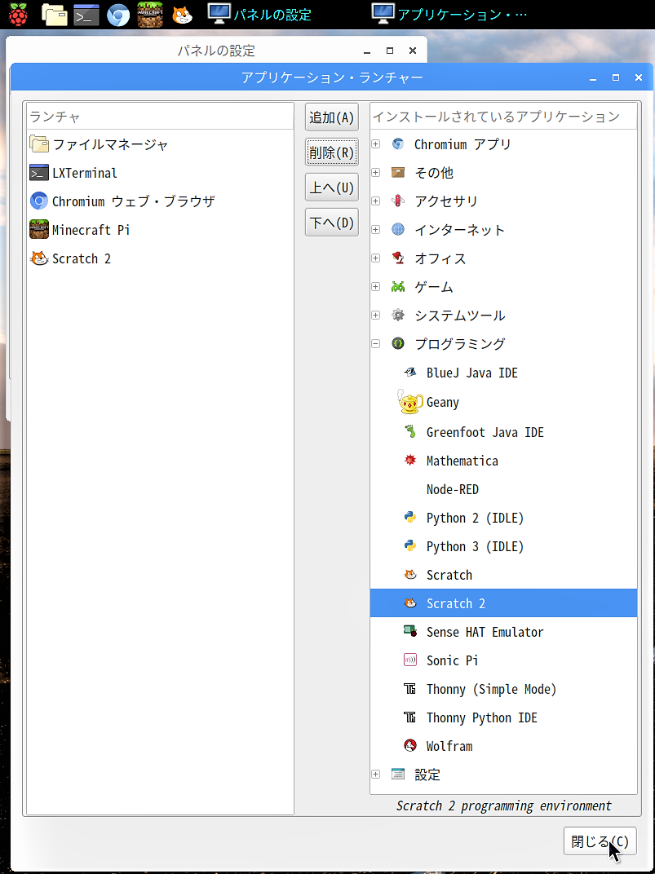Select BlueJ Java IDE icon
This screenshot has width=655, height=874.
[410, 373]
